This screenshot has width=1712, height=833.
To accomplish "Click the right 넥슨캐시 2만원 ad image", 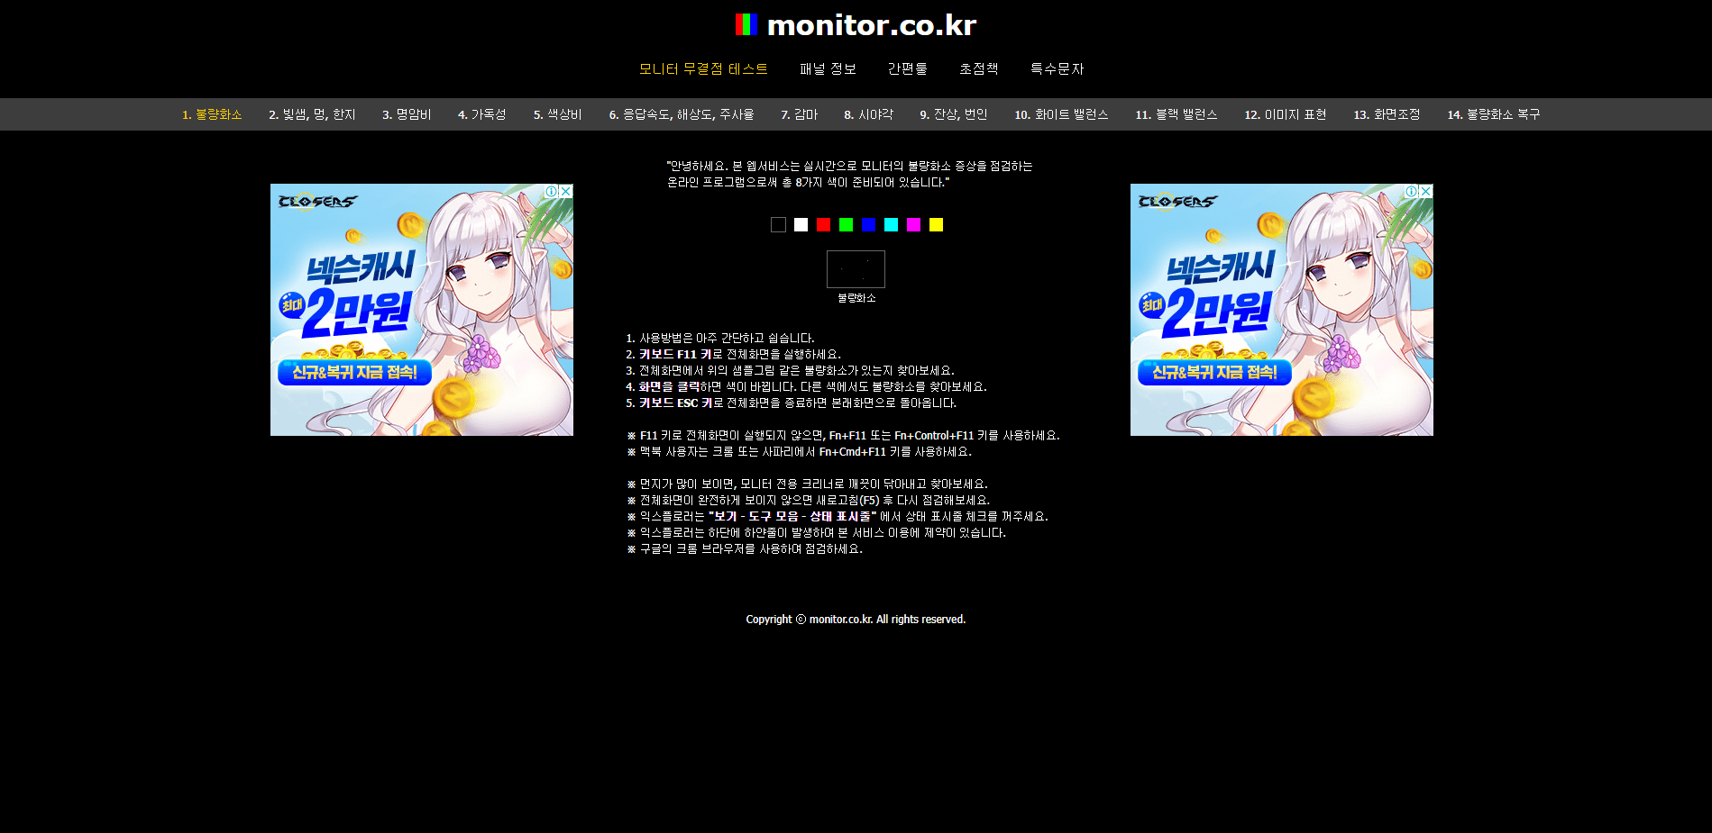I will click(1282, 310).
